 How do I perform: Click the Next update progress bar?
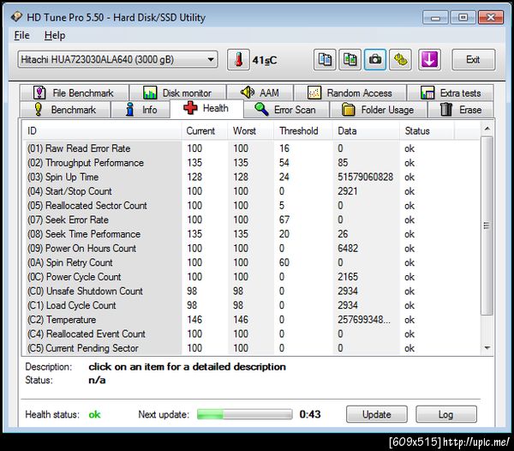click(244, 414)
